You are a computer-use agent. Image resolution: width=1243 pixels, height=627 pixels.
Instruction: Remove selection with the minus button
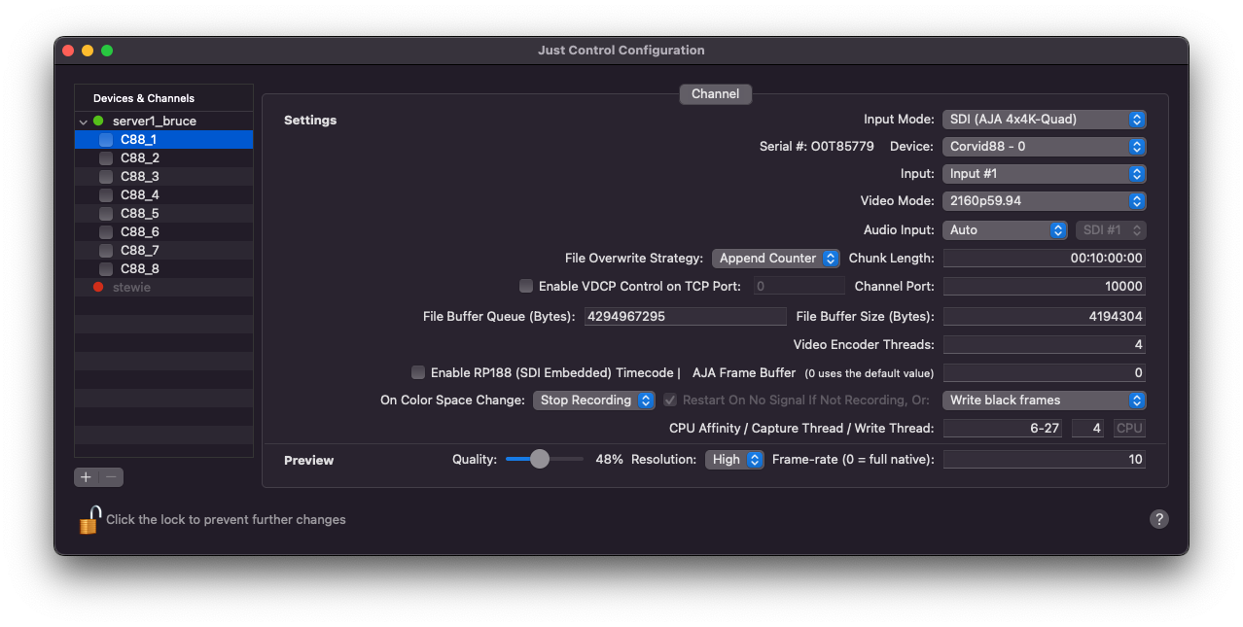112,477
